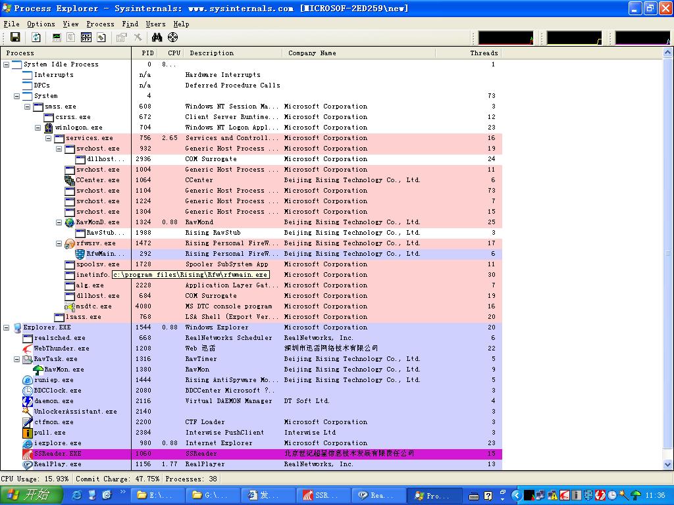
Task: Click the vertical scrollbar down arrow
Action: 668,466
